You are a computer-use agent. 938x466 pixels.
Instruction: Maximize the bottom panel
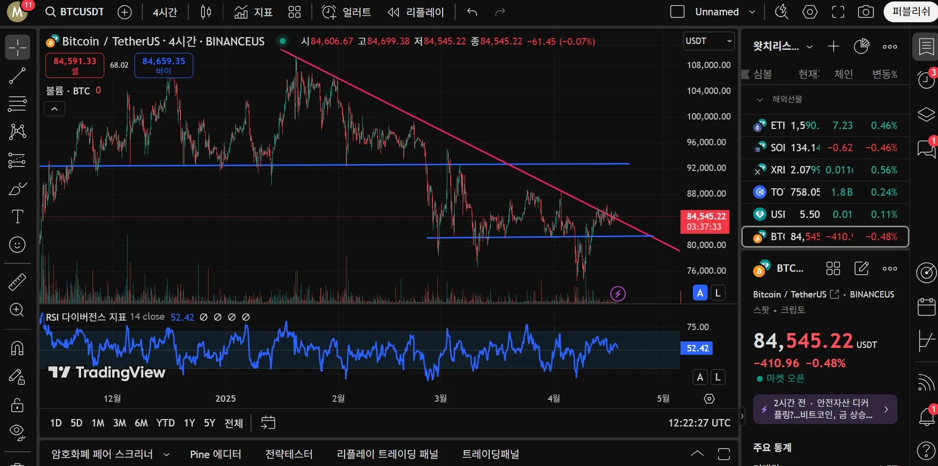[x=724, y=454]
